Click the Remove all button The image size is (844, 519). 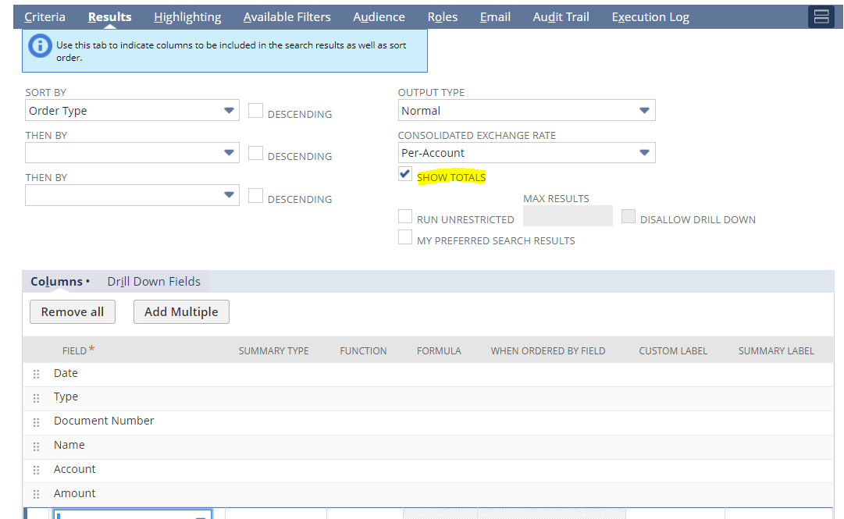72,311
